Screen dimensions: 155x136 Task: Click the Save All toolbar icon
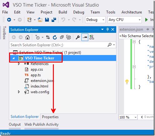[54, 20]
